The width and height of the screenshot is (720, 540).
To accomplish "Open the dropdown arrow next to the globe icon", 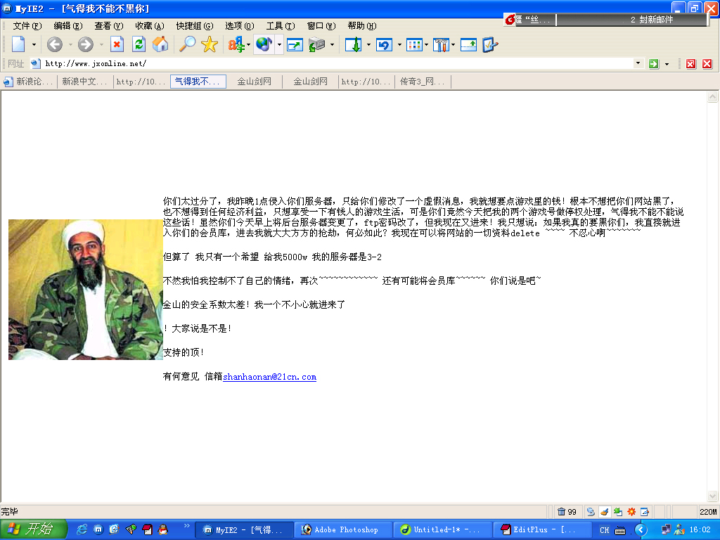I will coord(279,45).
